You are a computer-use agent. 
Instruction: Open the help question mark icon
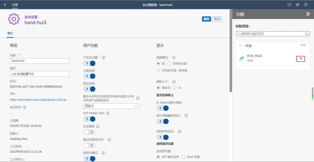click(306, 5)
